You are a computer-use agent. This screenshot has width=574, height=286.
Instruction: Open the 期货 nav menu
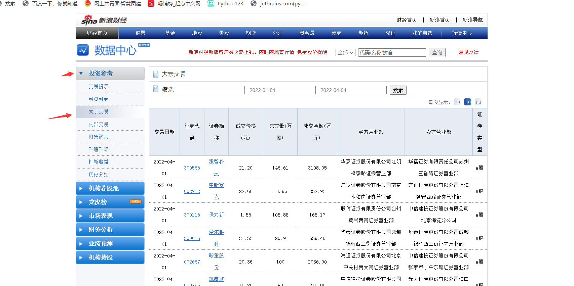251,33
